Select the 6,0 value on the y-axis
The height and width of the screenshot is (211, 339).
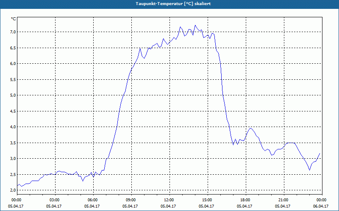(x=13, y=64)
